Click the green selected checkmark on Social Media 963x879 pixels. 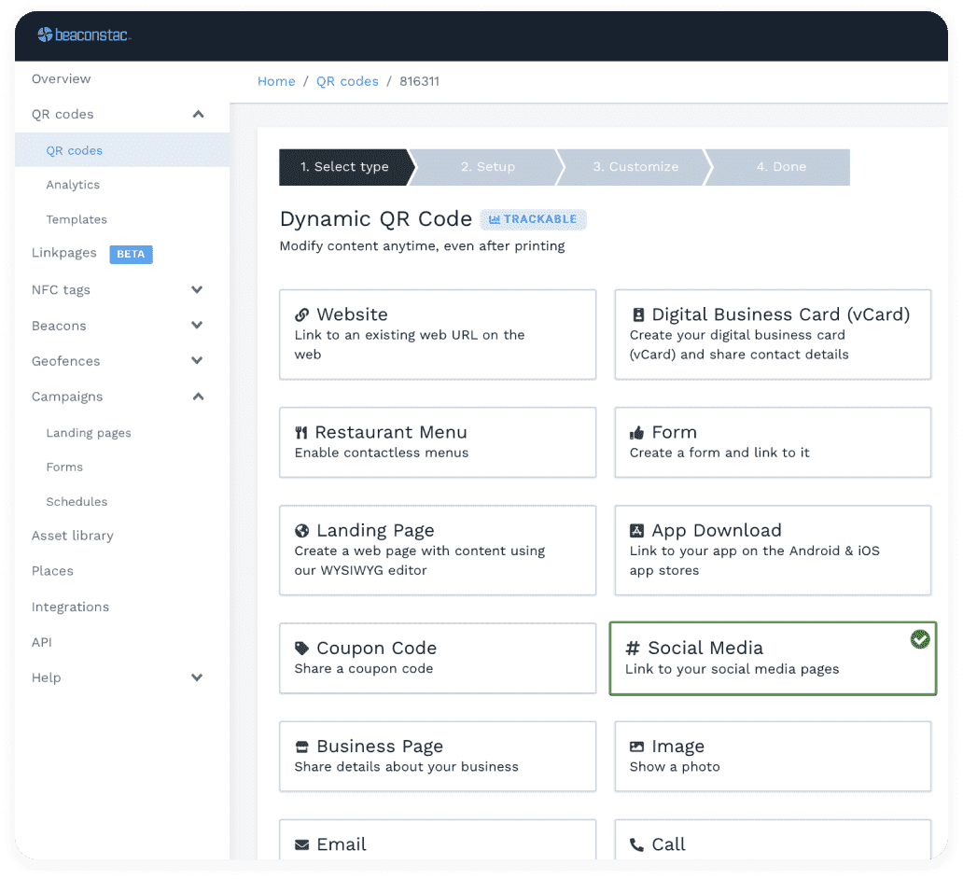pos(919,639)
